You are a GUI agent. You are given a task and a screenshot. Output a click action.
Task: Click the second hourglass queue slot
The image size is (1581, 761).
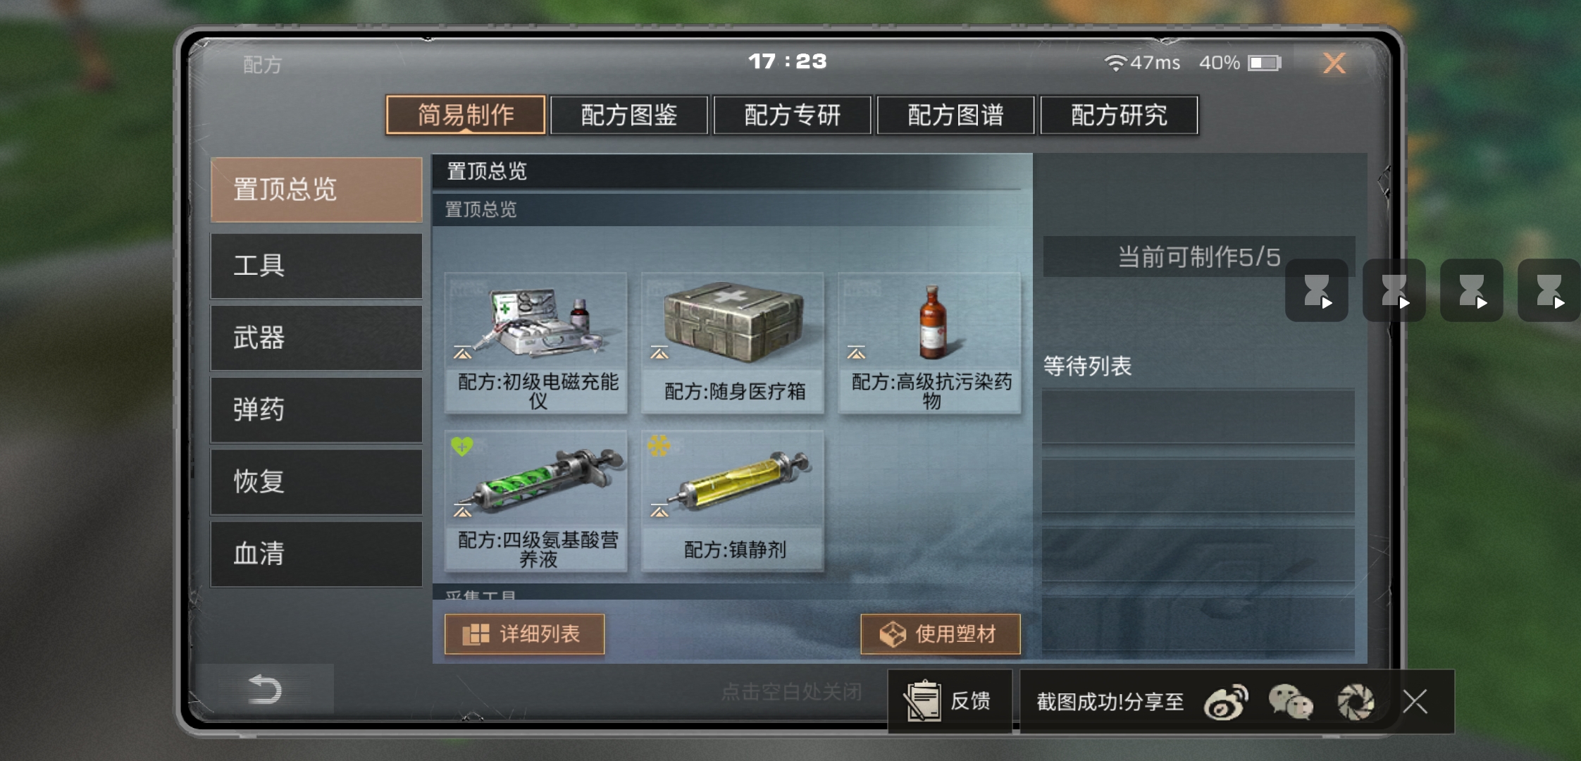click(1394, 290)
